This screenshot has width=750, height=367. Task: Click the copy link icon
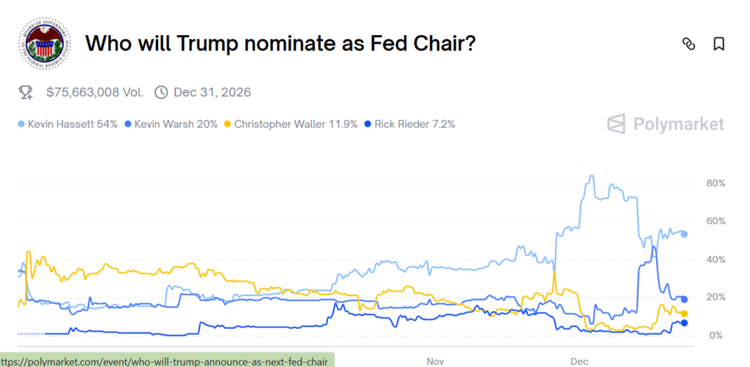click(688, 44)
